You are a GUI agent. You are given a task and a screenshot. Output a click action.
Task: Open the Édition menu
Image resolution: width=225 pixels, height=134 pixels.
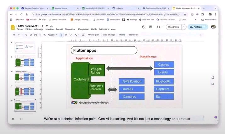coord(29,29)
